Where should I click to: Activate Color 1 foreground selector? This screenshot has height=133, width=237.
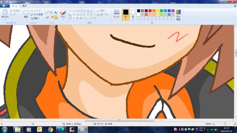click(x=125, y=15)
